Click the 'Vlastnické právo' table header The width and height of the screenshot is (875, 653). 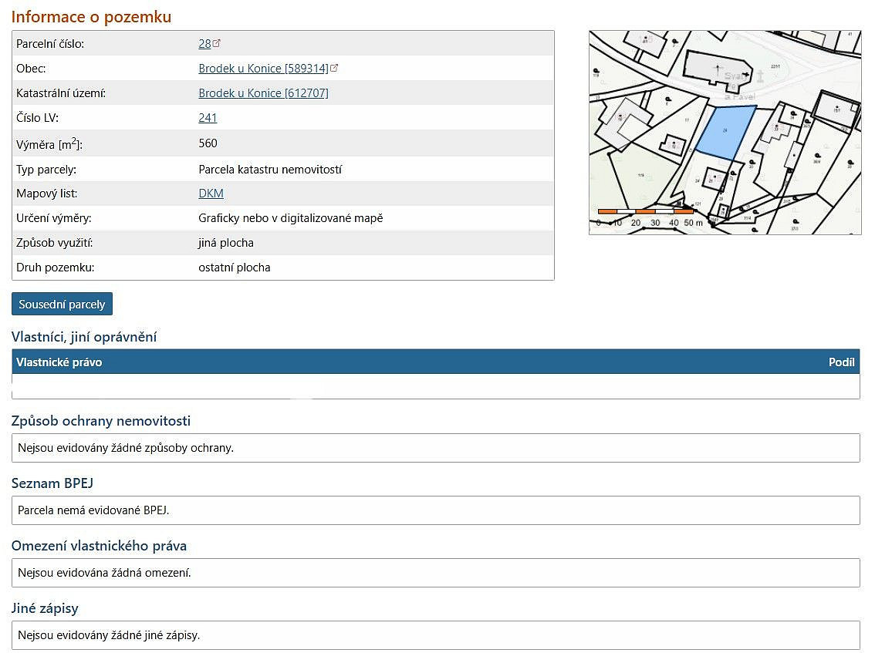pyautogui.click(x=59, y=362)
